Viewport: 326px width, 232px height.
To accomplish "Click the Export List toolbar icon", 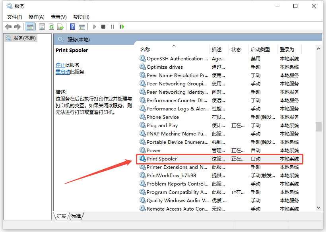I will click(60, 27).
